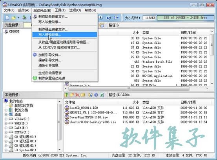Click the BootCD_070911.ISO file icon
Image resolution: width=217 pixels, height=160 pixels.
point(67,108)
